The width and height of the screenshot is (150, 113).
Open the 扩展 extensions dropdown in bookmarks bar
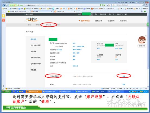tap(120, 9)
